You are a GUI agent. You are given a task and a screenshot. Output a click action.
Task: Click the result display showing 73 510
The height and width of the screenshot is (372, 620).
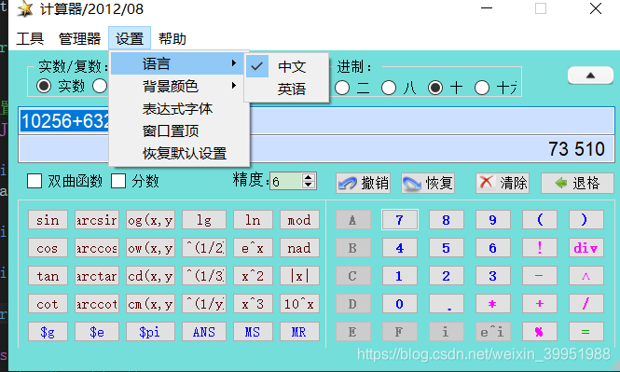pyautogui.click(x=316, y=149)
